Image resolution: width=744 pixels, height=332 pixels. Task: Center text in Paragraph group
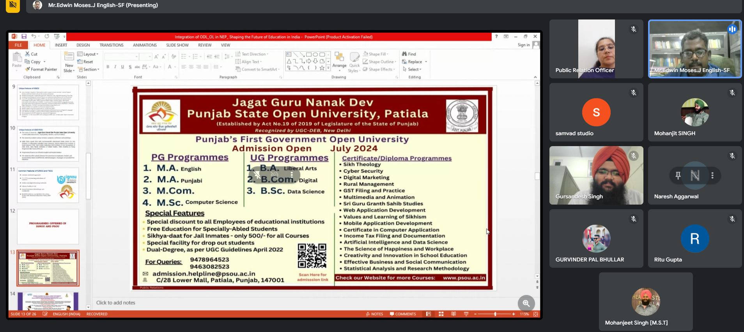click(x=191, y=67)
